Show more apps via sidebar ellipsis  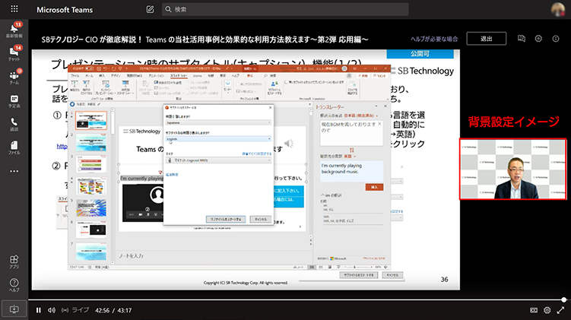pos(14,171)
